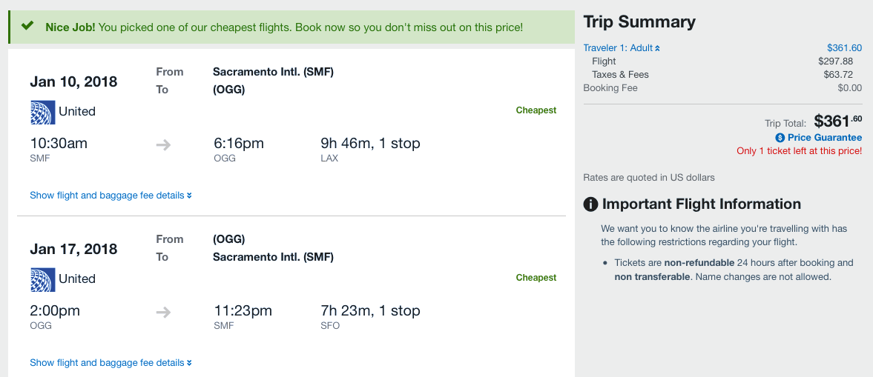Image resolution: width=873 pixels, height=377 pixels.
Task: Click the outbound flight arrow icon
Action: click(164, 145)
